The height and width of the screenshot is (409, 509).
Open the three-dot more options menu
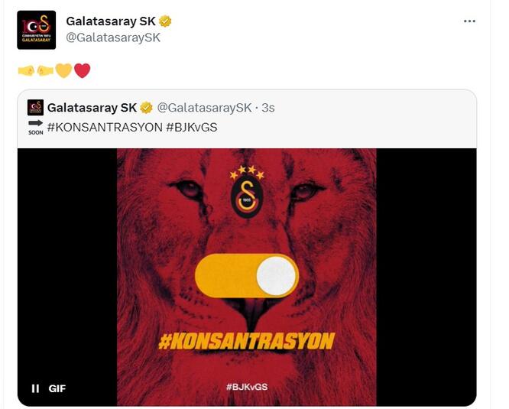coord(469,21)
